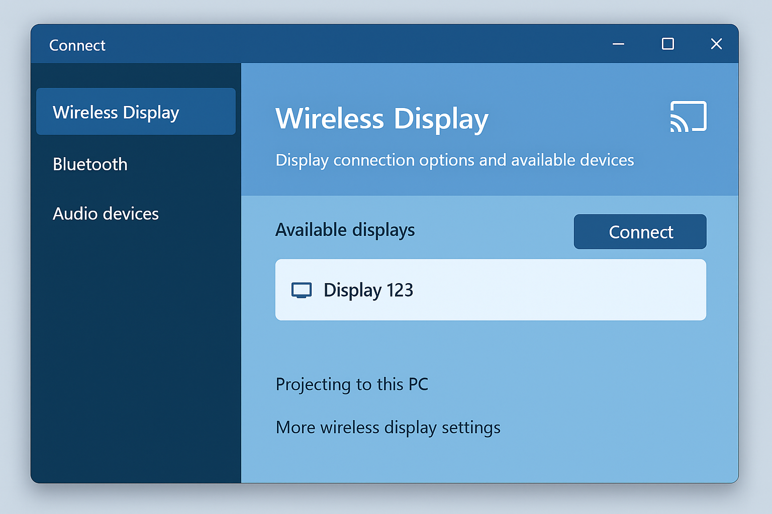Screen dimensions: 772x514
Task: Minimize the Connect window
Action: 618,44
